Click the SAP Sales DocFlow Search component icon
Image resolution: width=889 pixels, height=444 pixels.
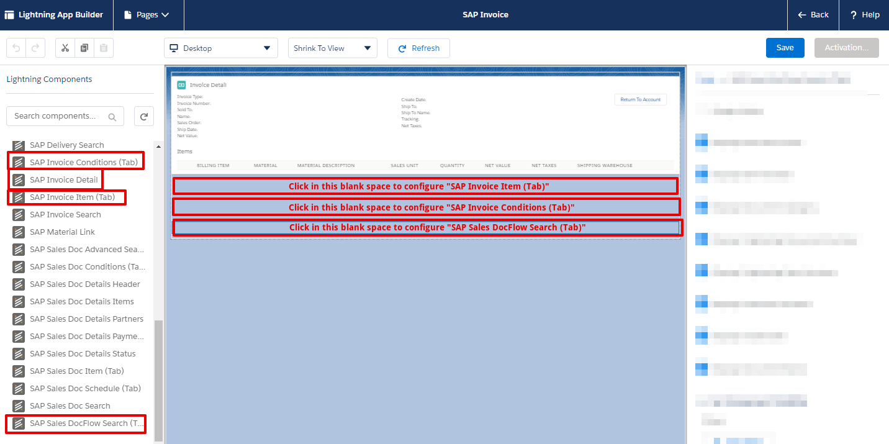pyautogui.click(x=19, y=424)
